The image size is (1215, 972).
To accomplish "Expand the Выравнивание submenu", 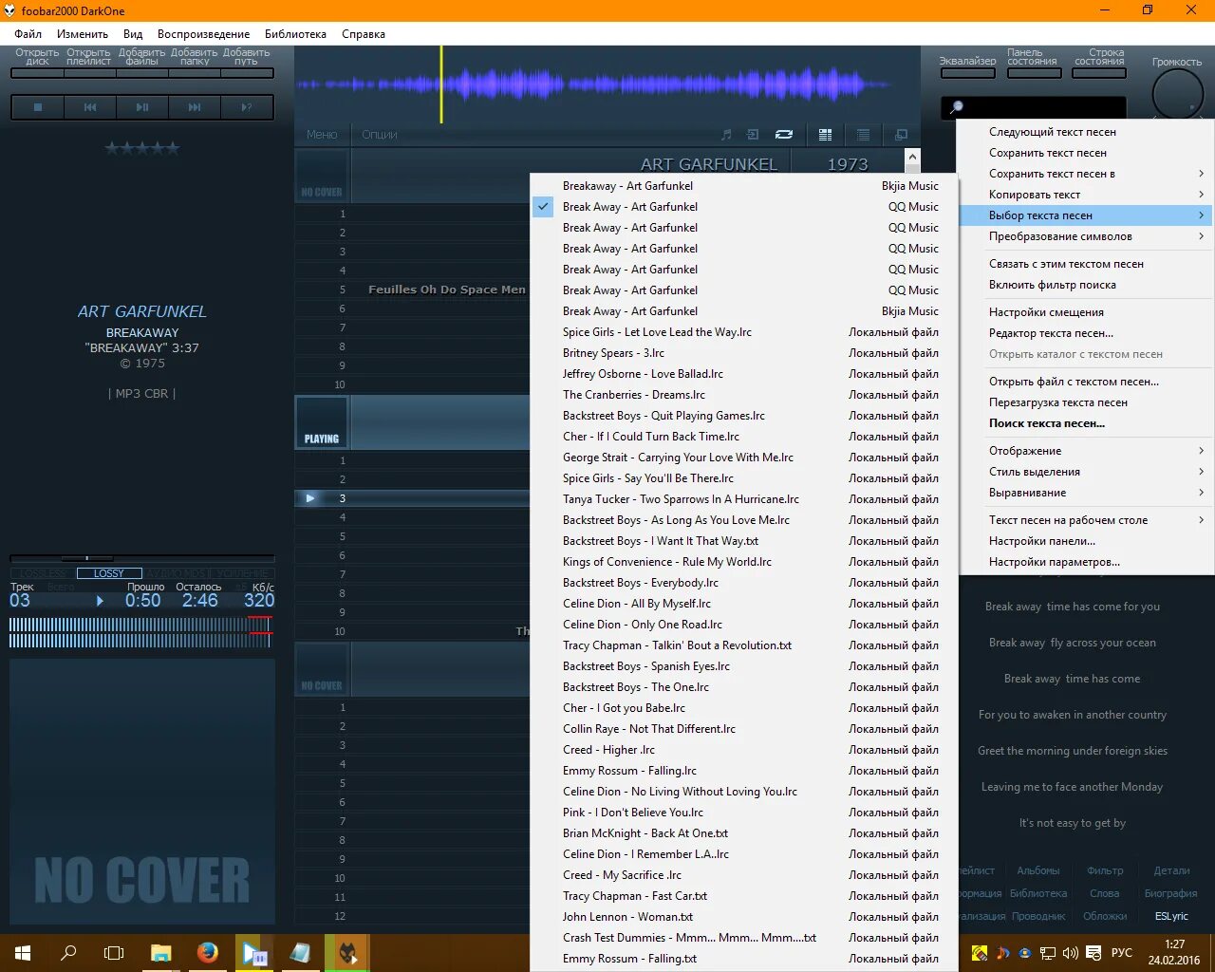I will click(1086, 493).
